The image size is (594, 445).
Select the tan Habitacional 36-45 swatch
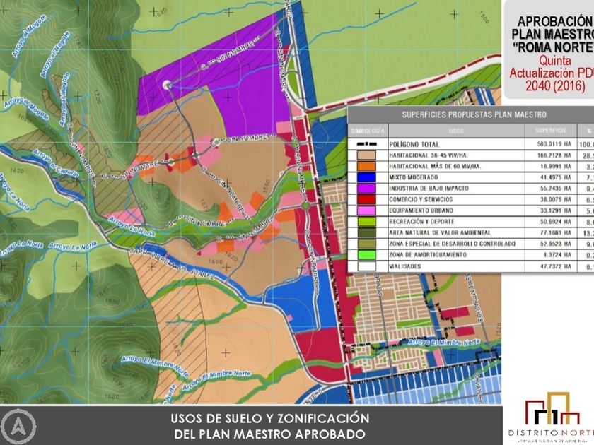(x=366, y=155)
